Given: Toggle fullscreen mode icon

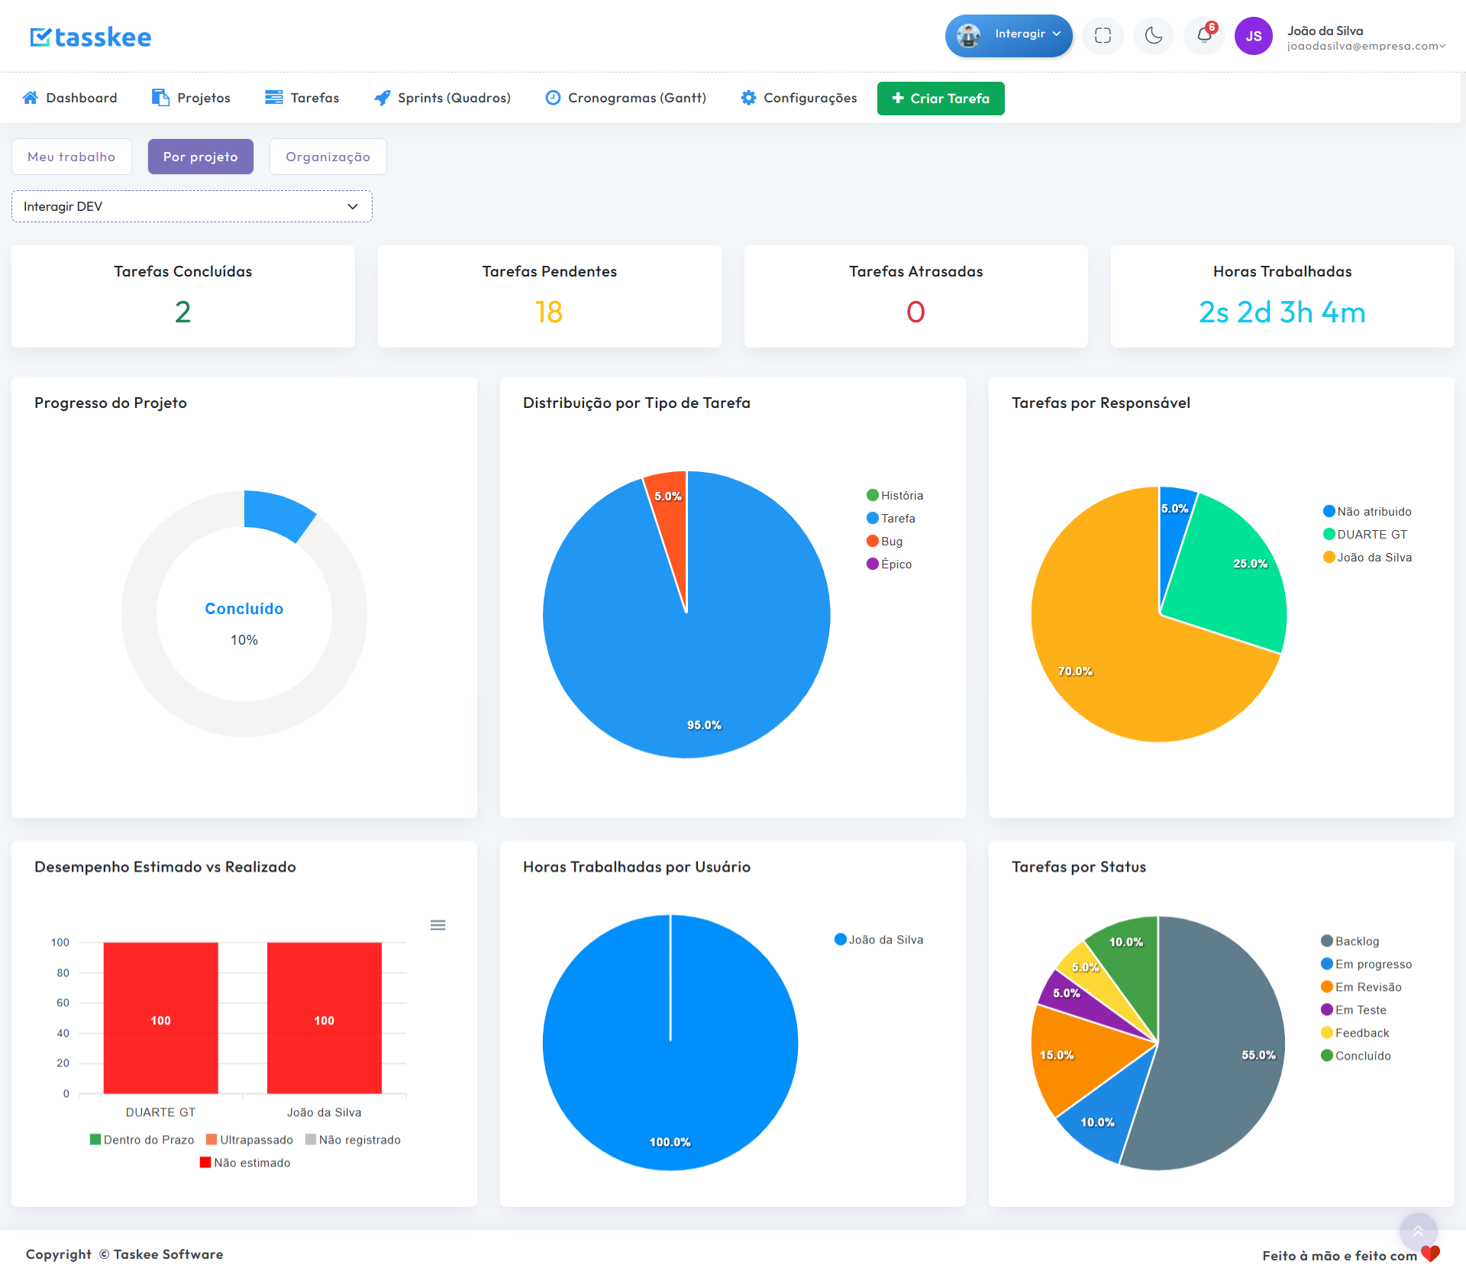Looking at the screenshot, I should point(1103,35).
